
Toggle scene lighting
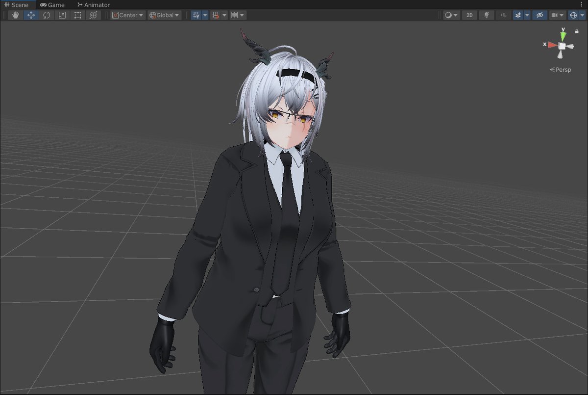click(486, 15)
